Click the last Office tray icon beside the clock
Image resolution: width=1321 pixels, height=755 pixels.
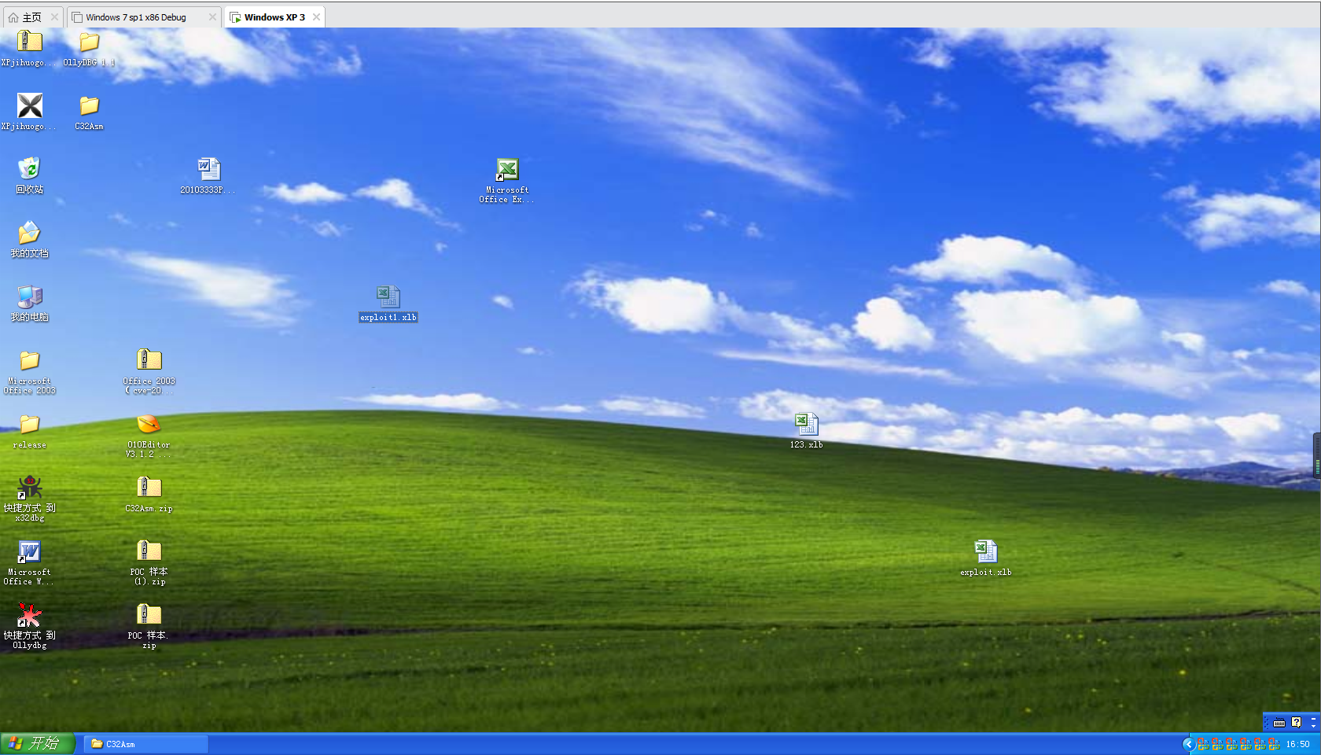(x=1274, y=744)
